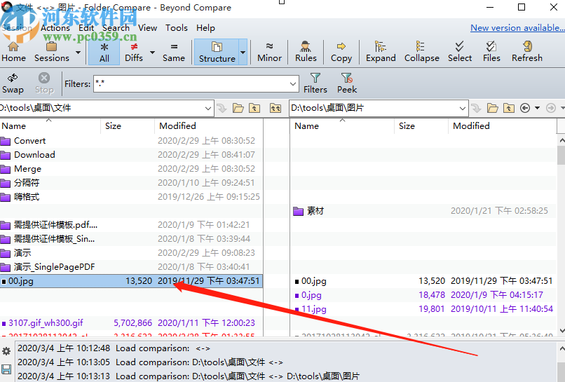Viewport: 565px width, 382px height.
Task: Toggle the Same display filter
Action: pos(174,52)
